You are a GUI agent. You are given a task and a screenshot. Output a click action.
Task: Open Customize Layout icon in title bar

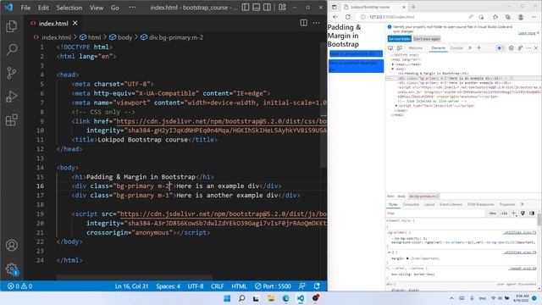282,8
